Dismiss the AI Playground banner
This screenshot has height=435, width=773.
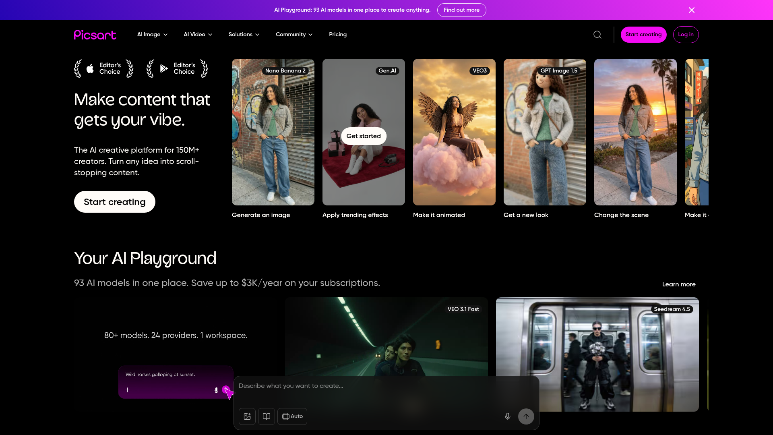tap(691, 10)
